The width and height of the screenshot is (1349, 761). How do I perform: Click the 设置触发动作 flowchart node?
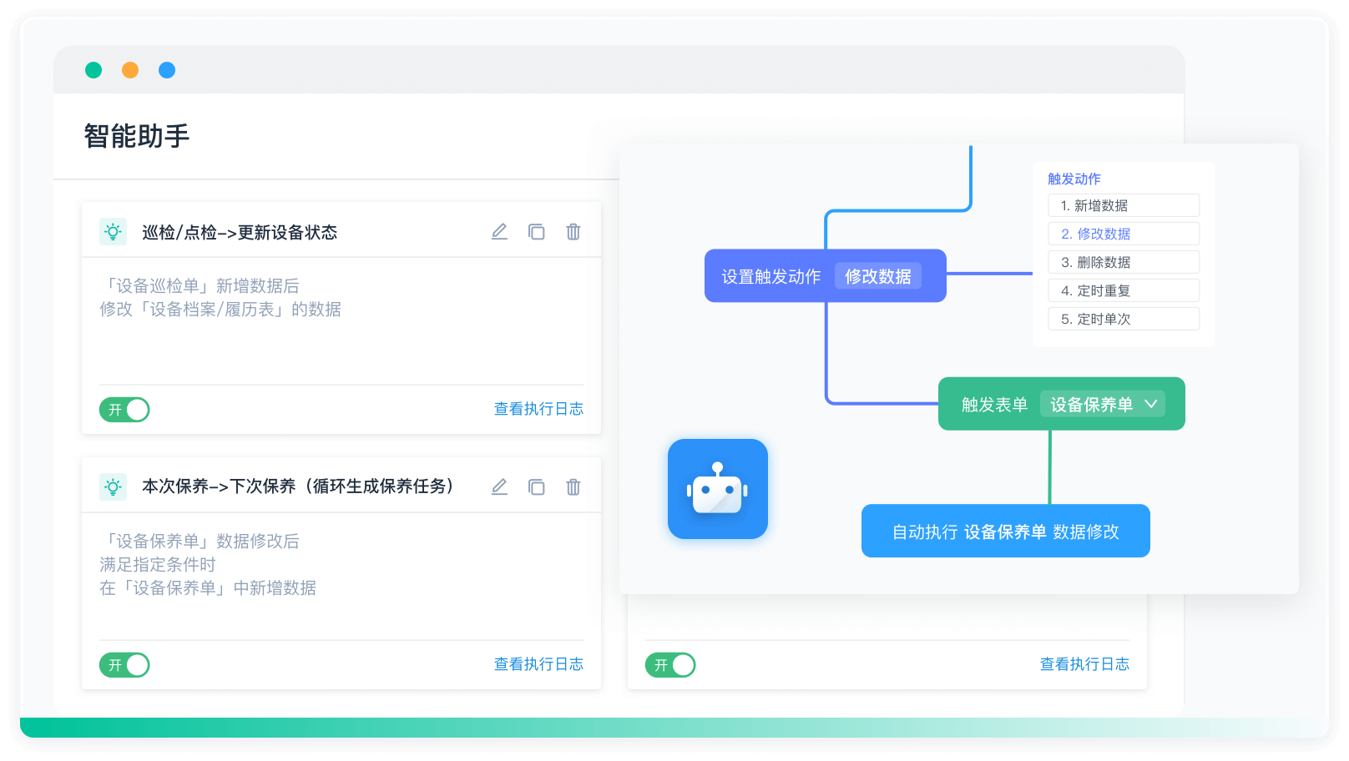coord(770,275)
